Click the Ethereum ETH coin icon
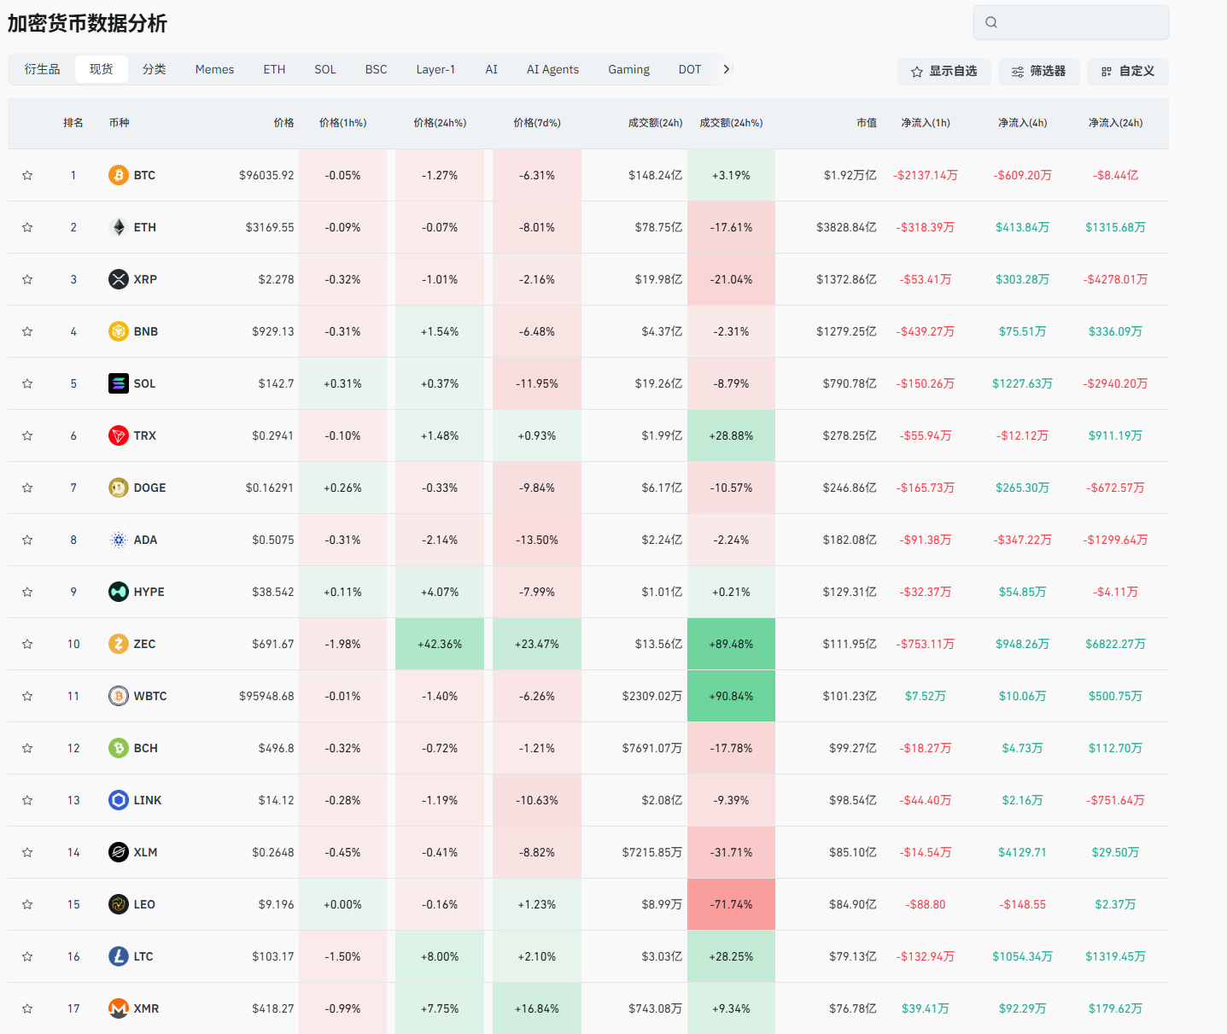This screenshot has width=1227, height=1034. click(119, 227)
